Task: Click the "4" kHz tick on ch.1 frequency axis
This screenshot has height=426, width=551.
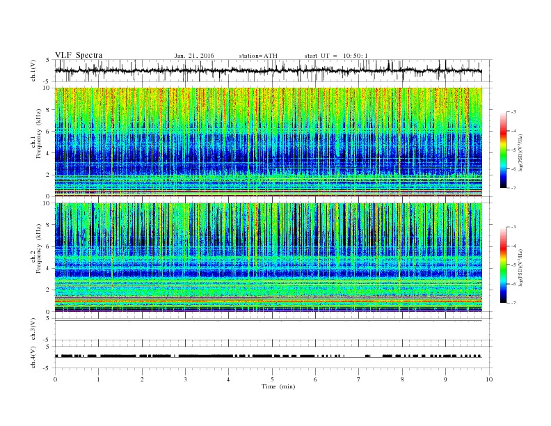Action: tap(48, 153)
